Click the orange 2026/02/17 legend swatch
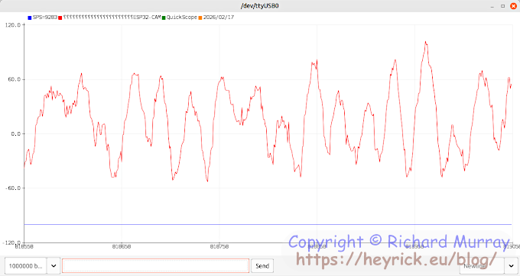520x276 pixels. [x=200, y=18]
